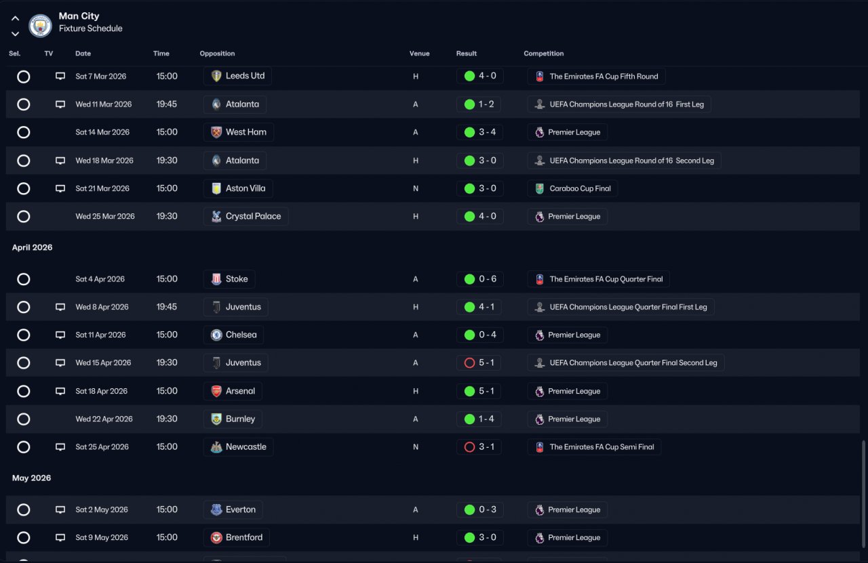This screenshot has height=563, width=868.
Task: Select the radio button for Burnley fixture
Action: pyautogui.click(x=24, y=419)
